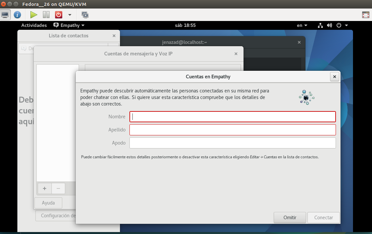372x234 pixels.
Task: Click the Configuración de button in contact list
Action: (x=56, y=216)
